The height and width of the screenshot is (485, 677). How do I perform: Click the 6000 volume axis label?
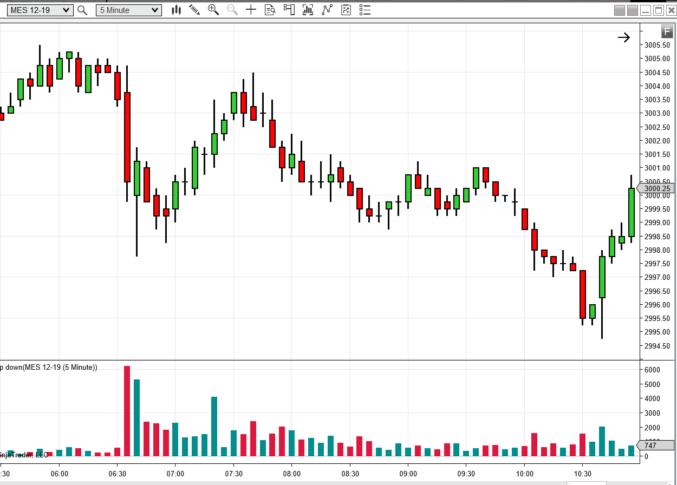point(652,370)
